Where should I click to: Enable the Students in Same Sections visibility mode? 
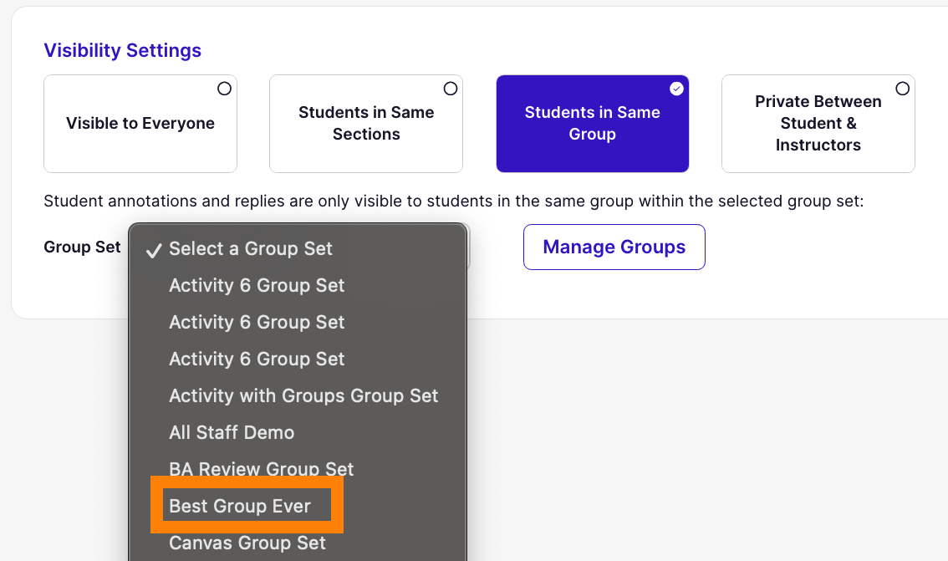click(365, 123)
